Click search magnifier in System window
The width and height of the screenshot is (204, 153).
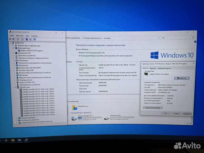[193, 37]
